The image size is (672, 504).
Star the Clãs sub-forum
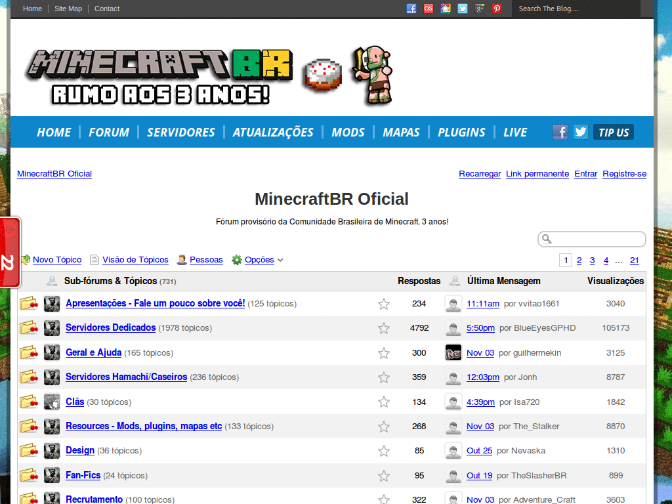click(383, 402)
